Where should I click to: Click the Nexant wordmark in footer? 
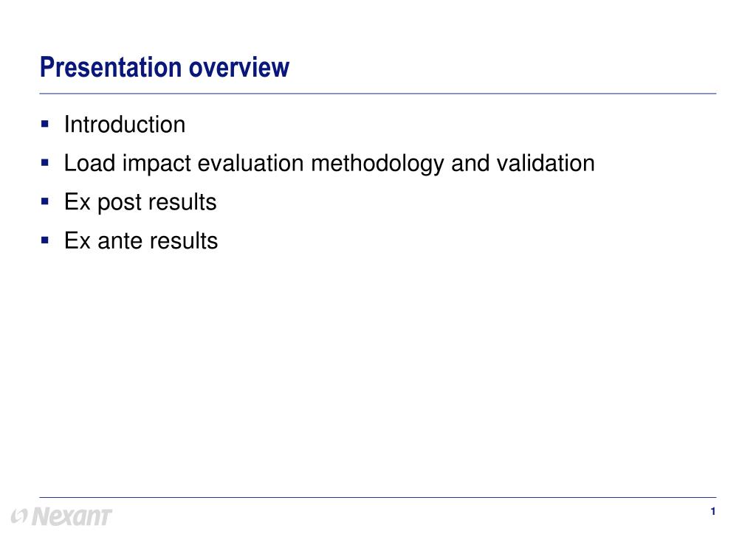72,516
